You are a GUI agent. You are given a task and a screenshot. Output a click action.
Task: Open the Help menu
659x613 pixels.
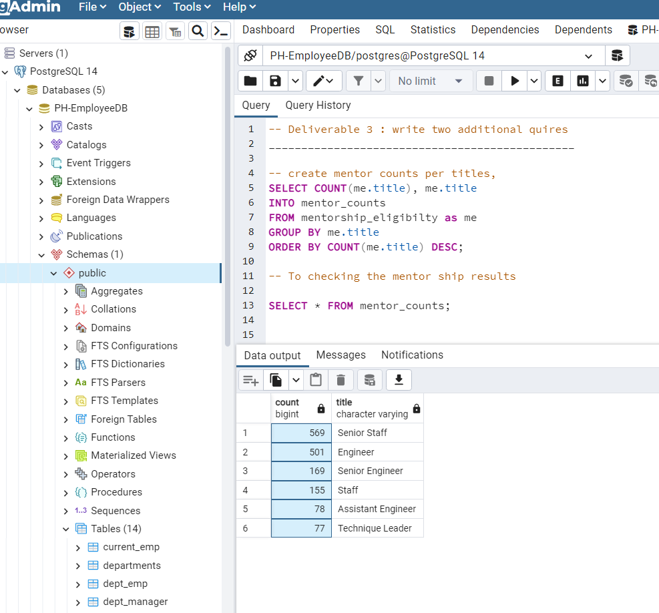239,7
